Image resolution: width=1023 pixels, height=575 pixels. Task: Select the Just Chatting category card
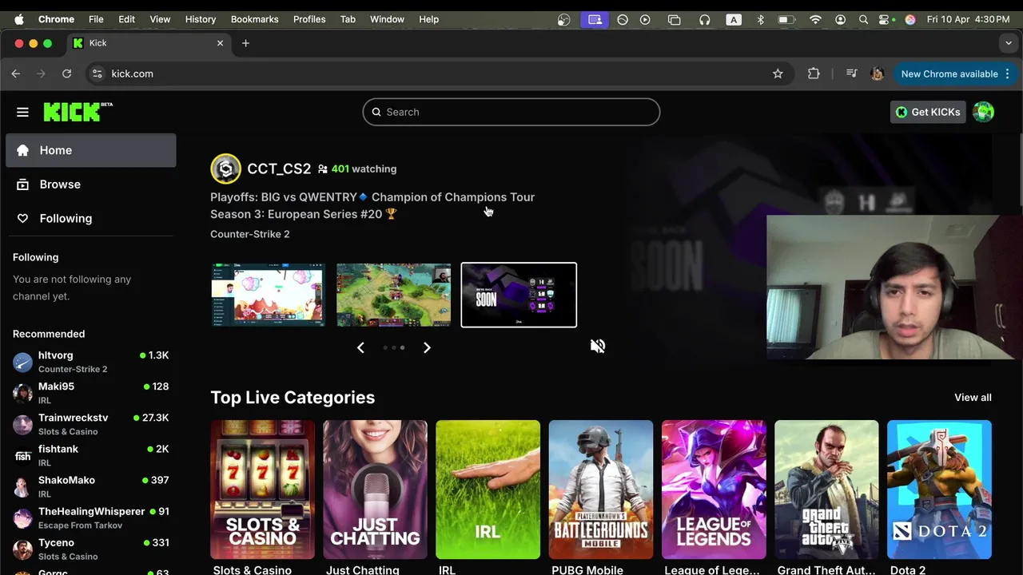point(375,490)
